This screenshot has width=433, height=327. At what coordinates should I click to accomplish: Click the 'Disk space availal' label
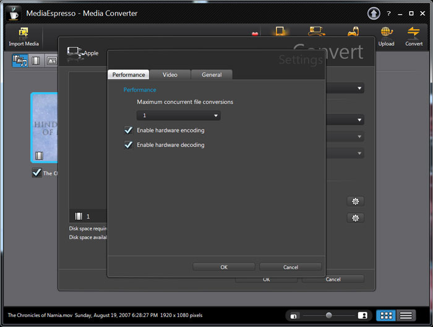point(88,237)
